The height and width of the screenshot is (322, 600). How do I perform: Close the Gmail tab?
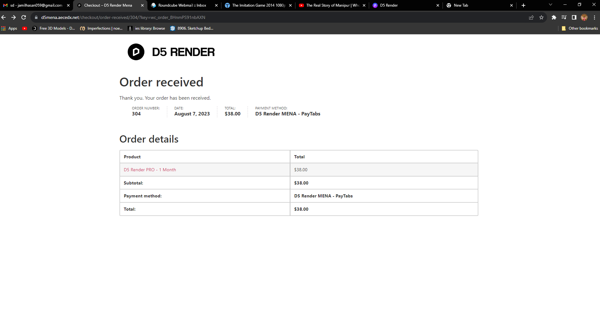click(68, 5)
